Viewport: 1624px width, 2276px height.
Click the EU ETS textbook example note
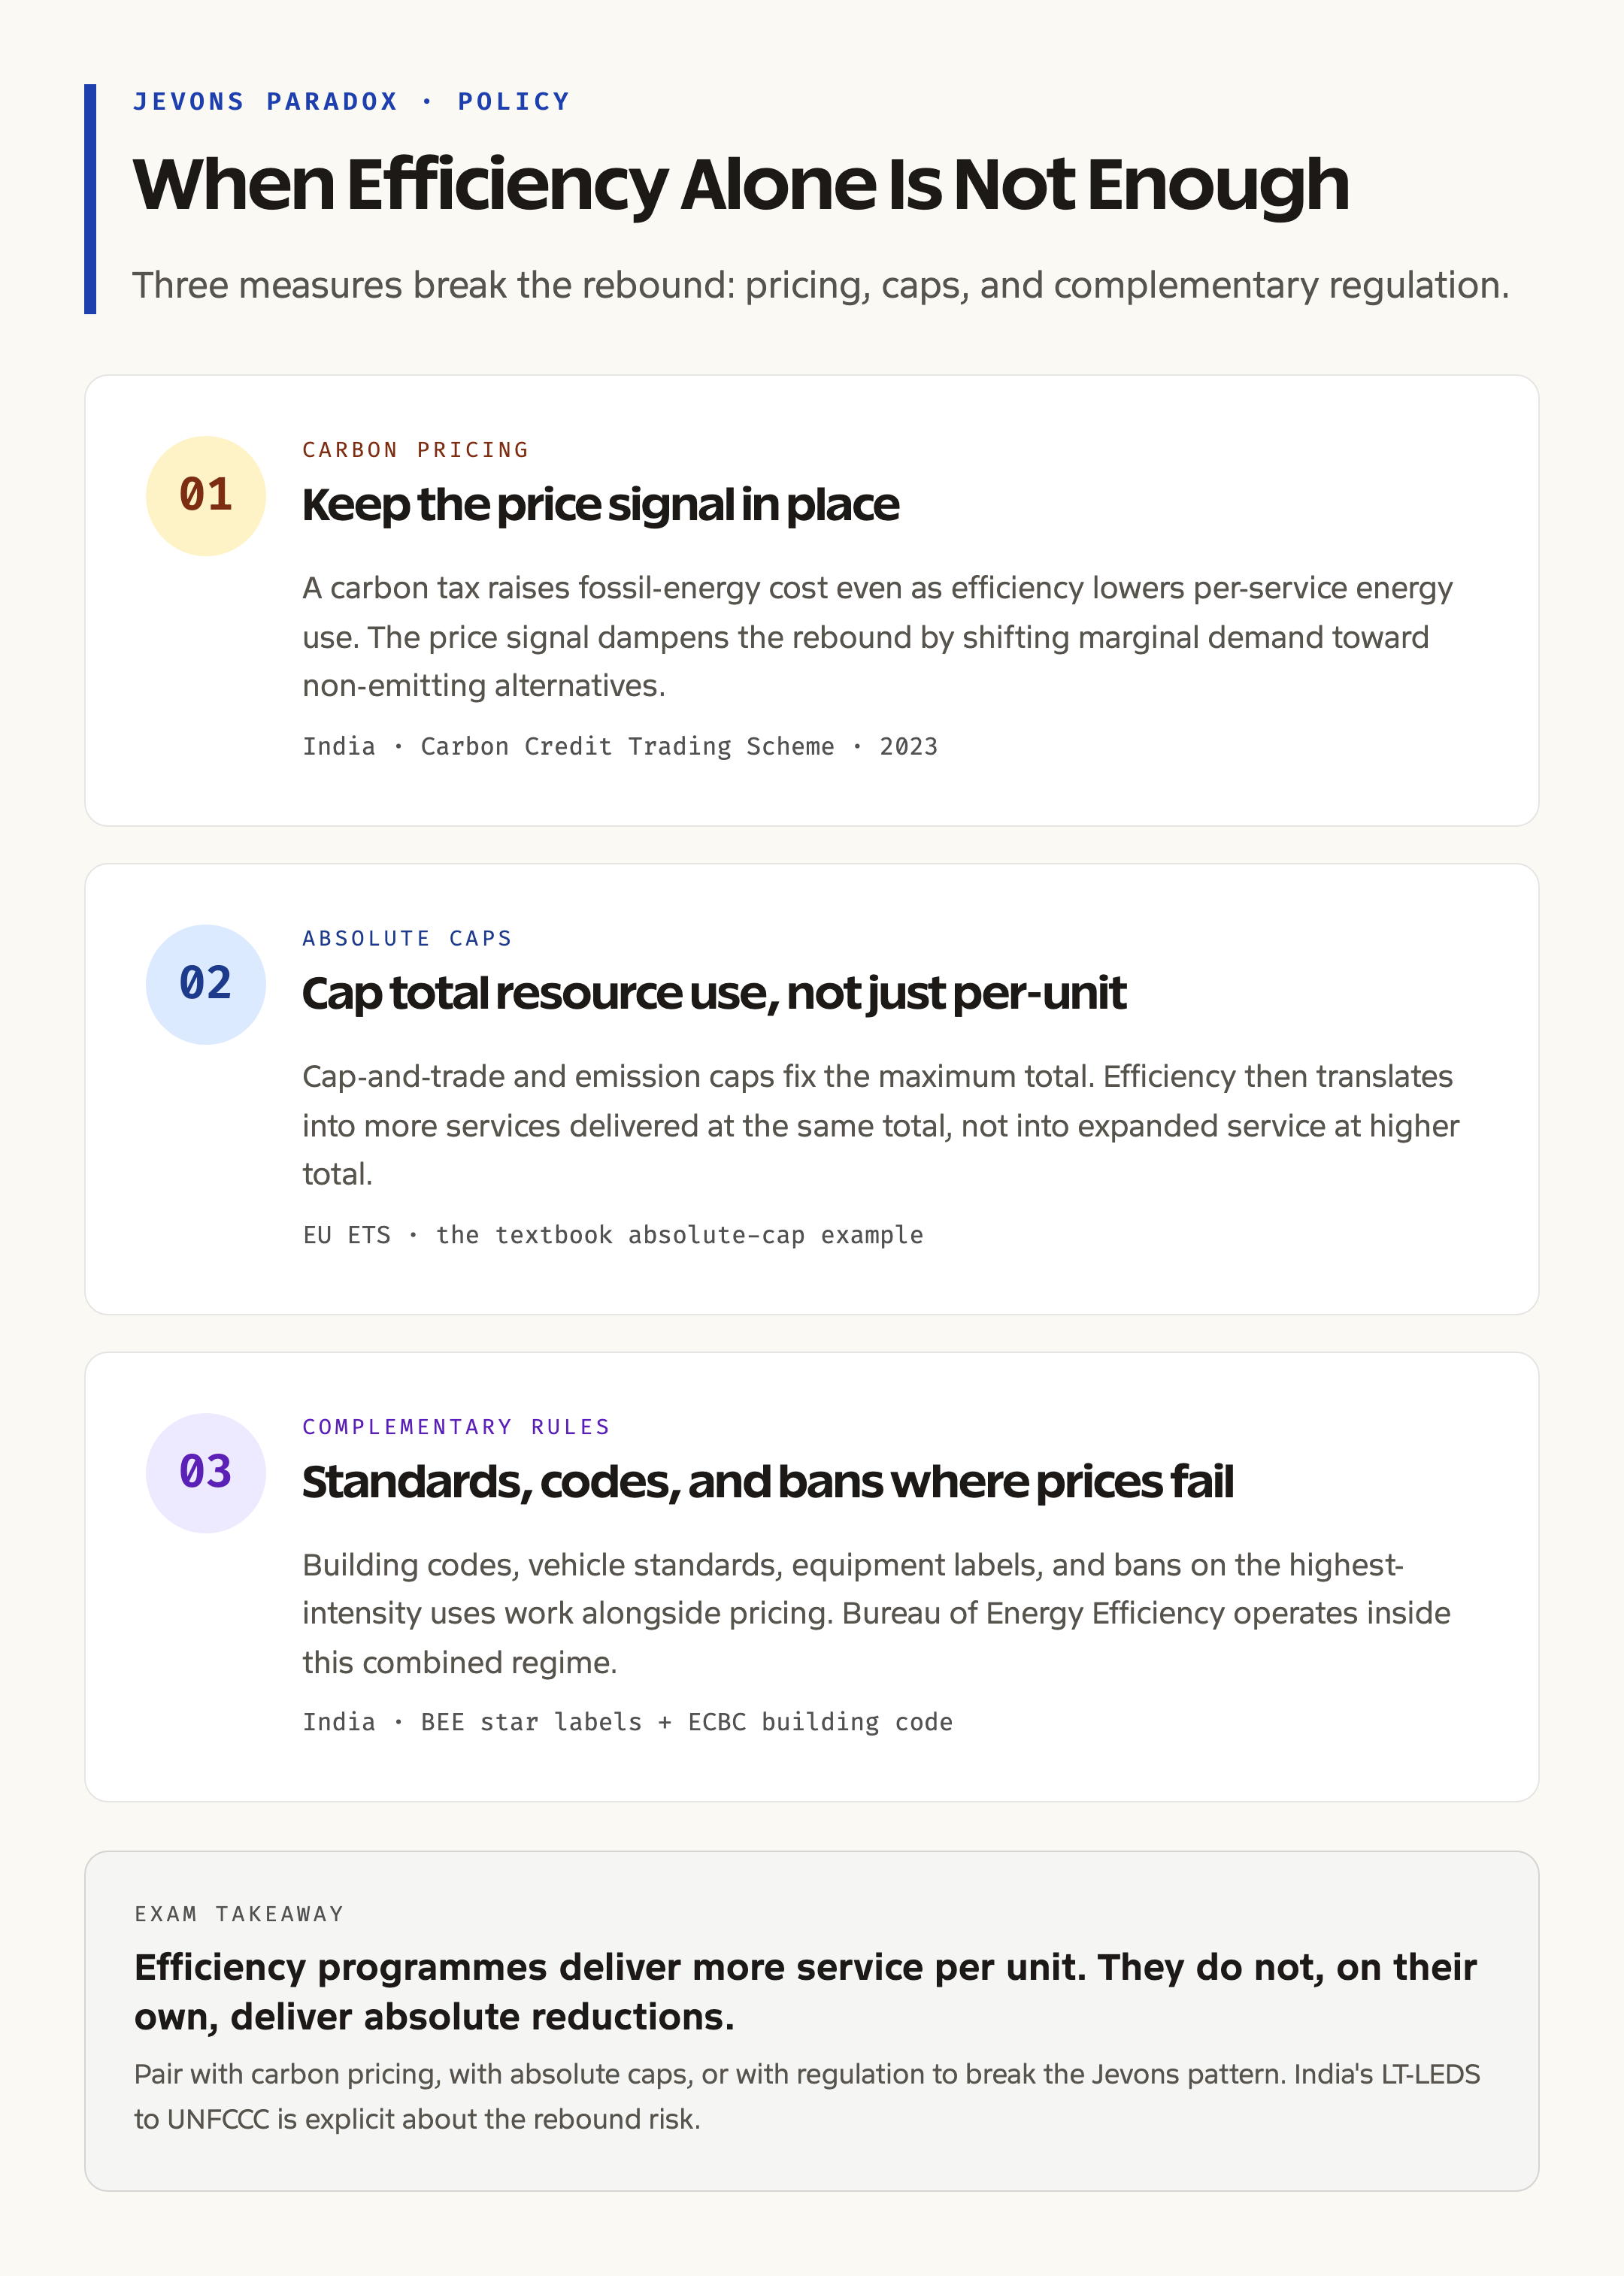613,1236
